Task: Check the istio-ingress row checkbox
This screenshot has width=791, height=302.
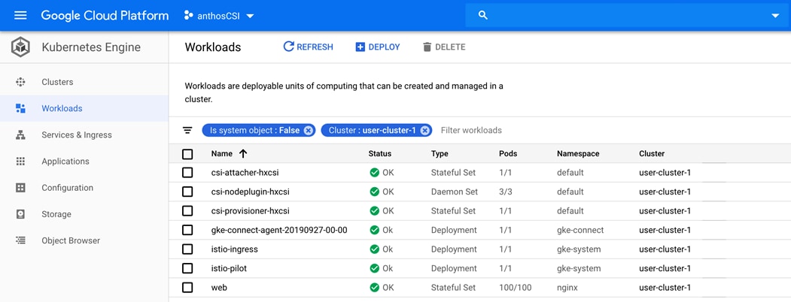Action: 187,249
